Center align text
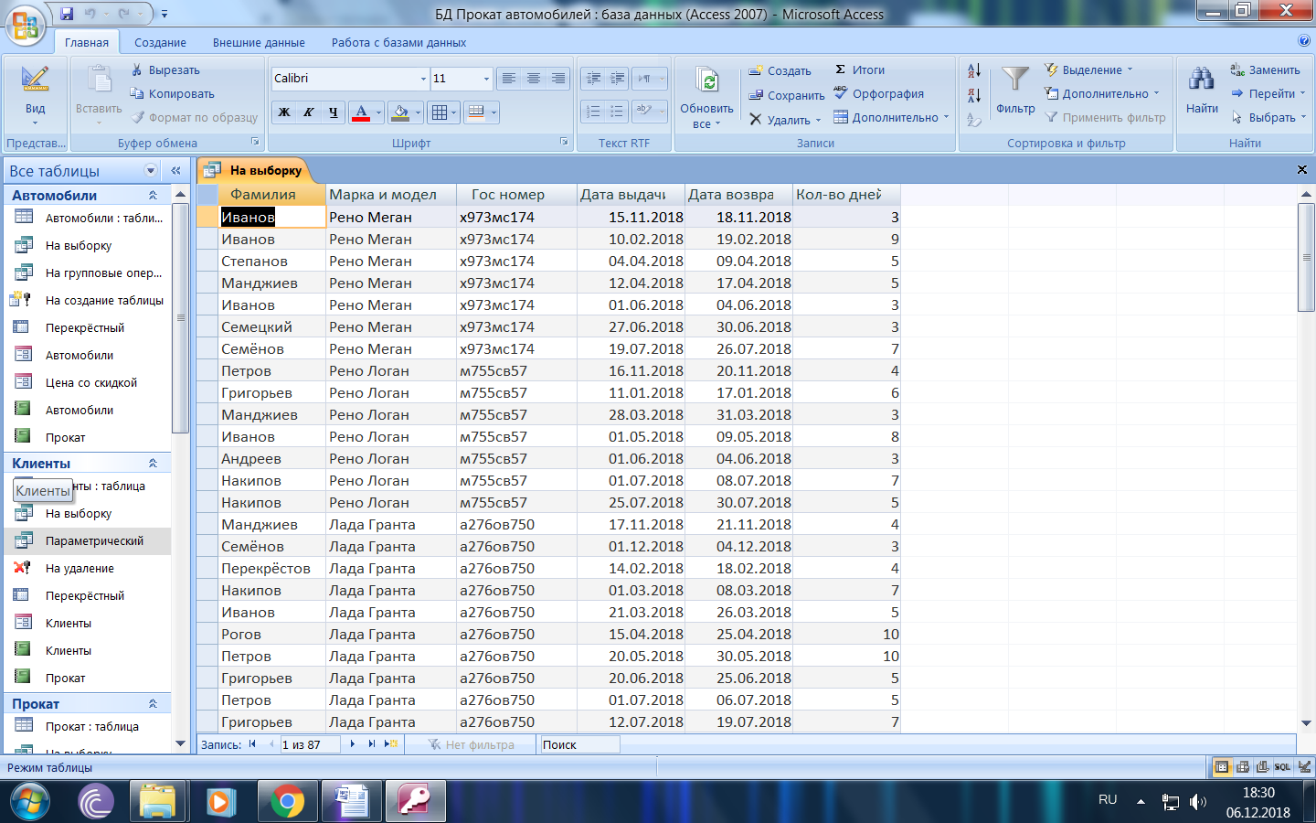Screen dimensions: 1316x823 (x=534, y=79)
